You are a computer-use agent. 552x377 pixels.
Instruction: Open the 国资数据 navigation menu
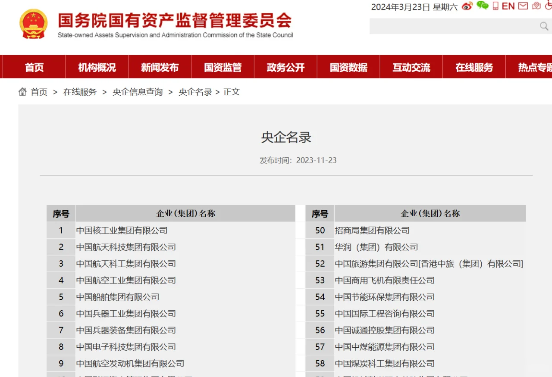[348, 67]
